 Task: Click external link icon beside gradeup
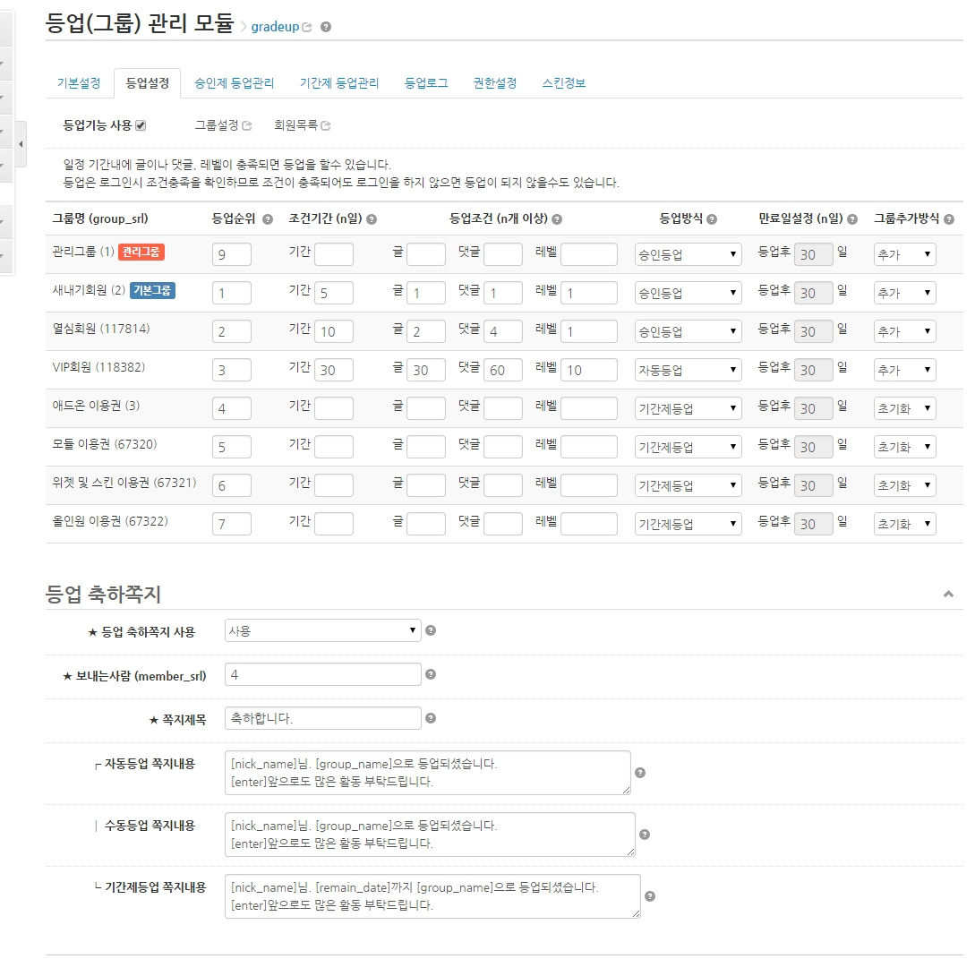[306, 27]
